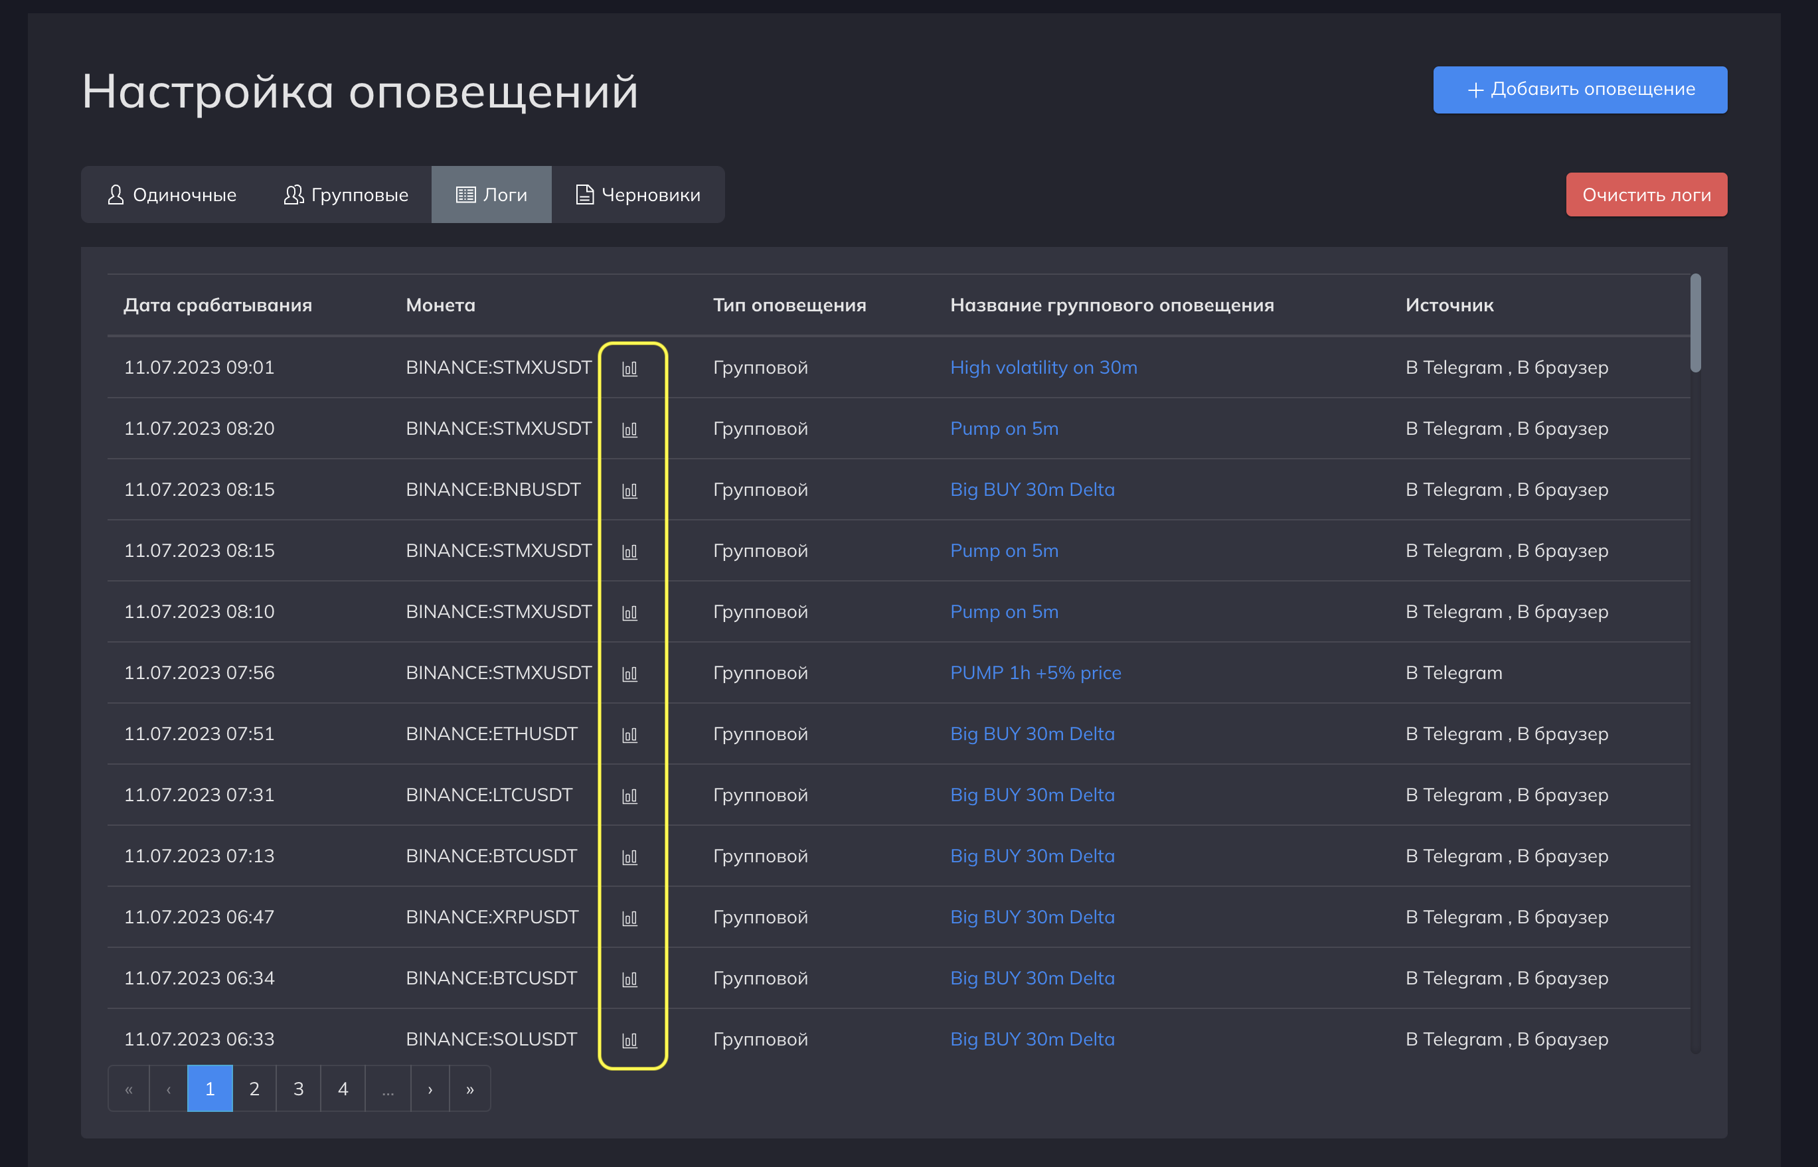This screenshot has height=1167, width=1818.
Task: Select the date cell 11.07.2023 09:01
Action: (199, 368)
